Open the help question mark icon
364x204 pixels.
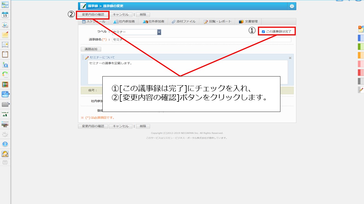coord(5,144)
